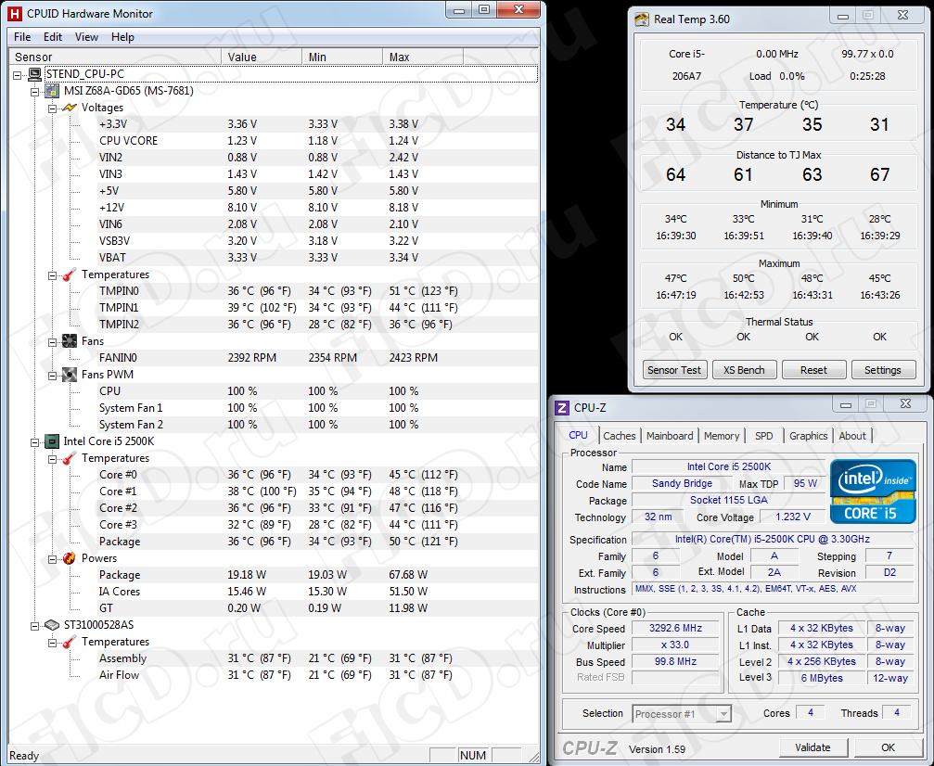Open the Edit menu in Hardware Monitor
Viewport: 934px width, 766px height.
coord(53,37)
